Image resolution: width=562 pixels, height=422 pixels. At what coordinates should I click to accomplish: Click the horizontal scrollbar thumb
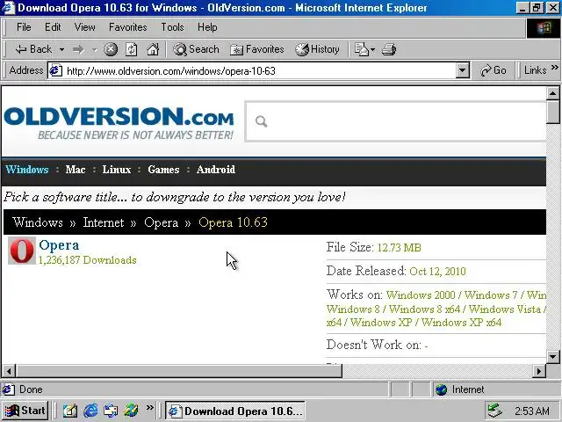click(179, 371)
